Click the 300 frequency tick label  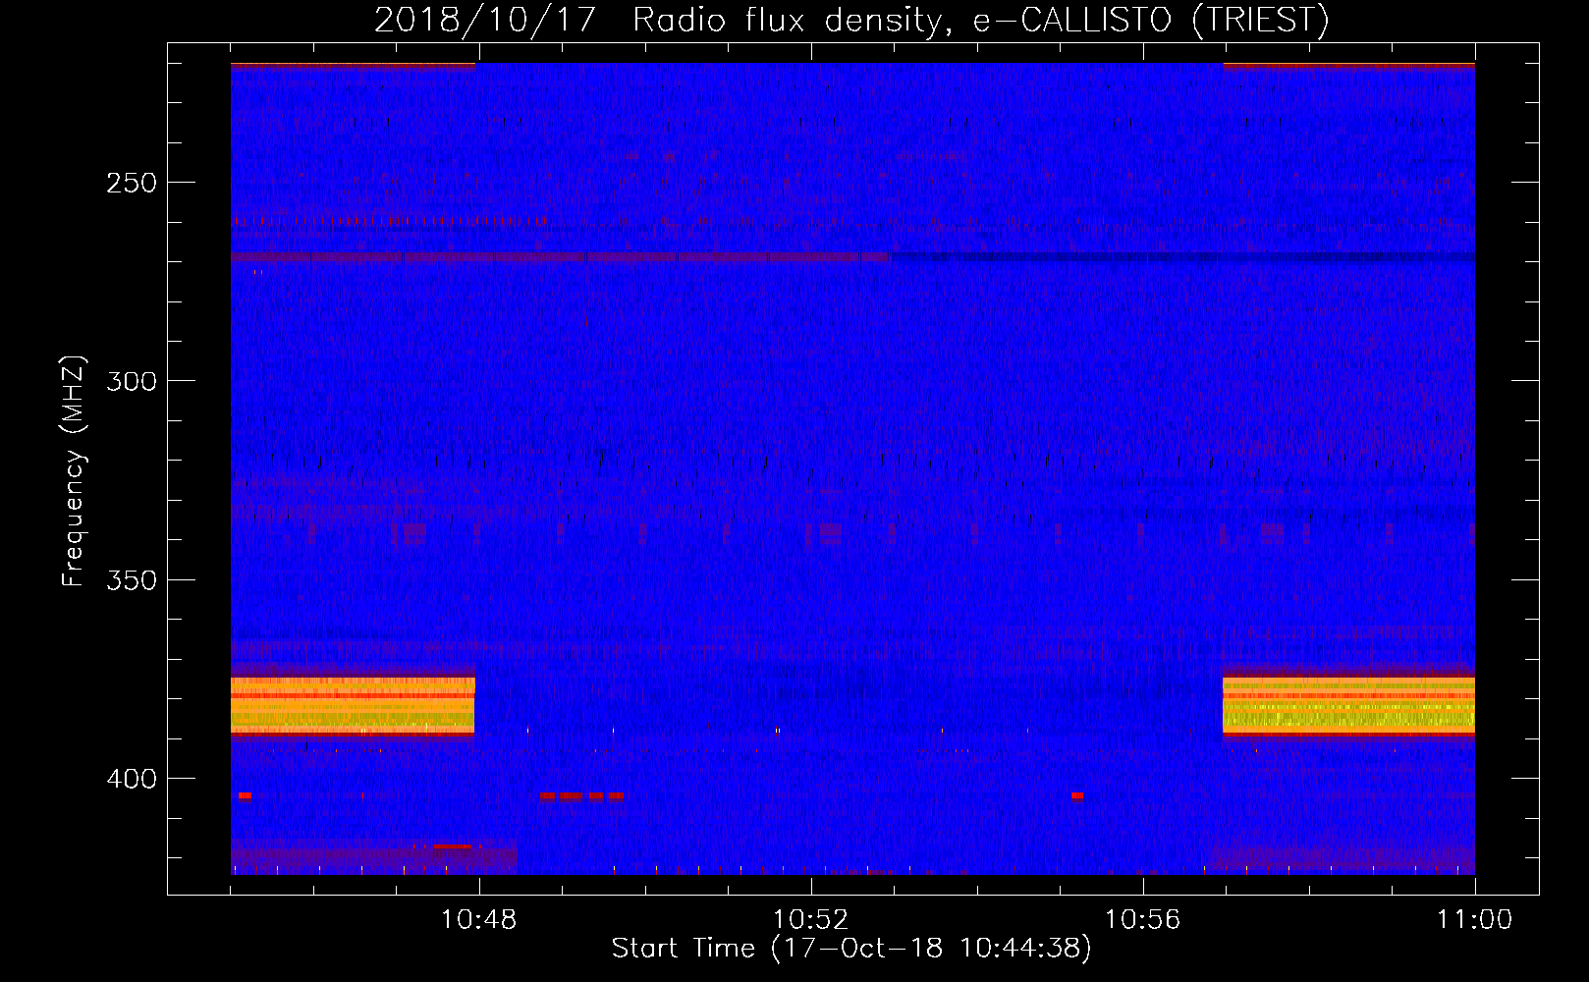(131, 381)
